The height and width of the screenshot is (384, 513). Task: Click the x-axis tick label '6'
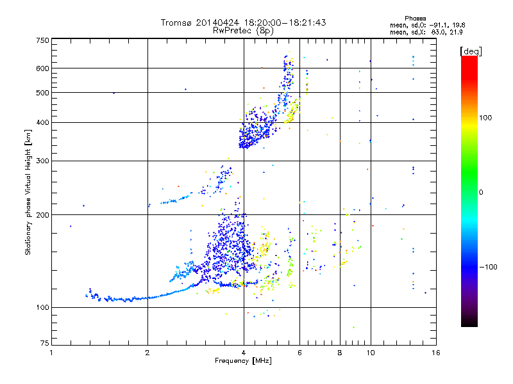(x=299, y=353)
